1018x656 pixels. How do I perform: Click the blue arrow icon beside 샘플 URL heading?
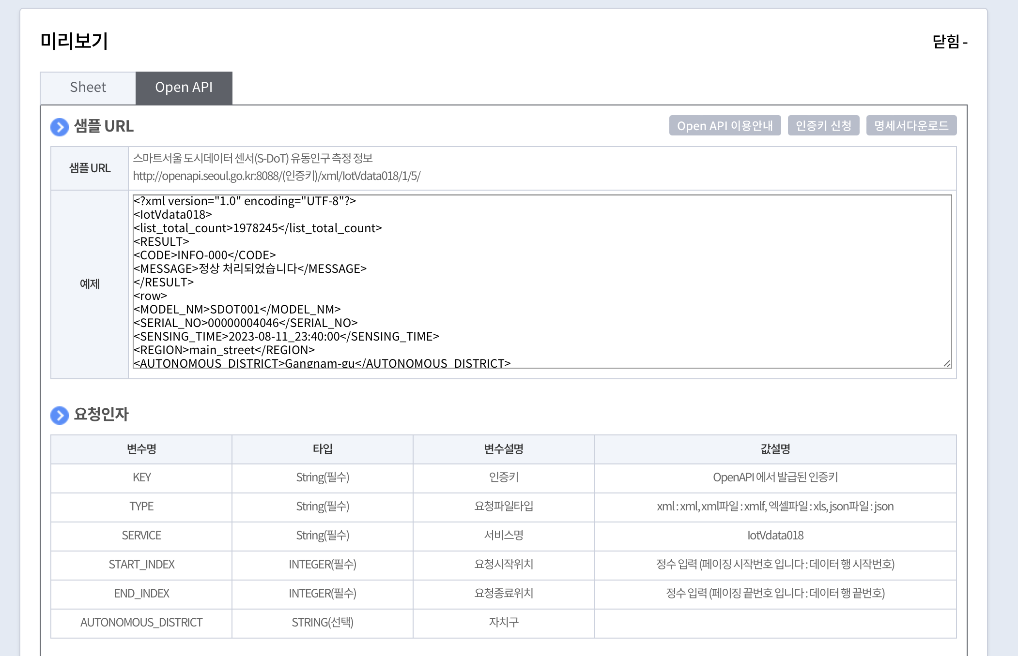60,127
